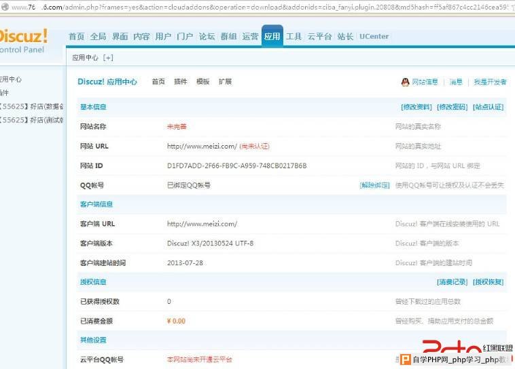The image size is (515, 369).
Task: Switch to the 扩展 tab
Action: [225, 81]
